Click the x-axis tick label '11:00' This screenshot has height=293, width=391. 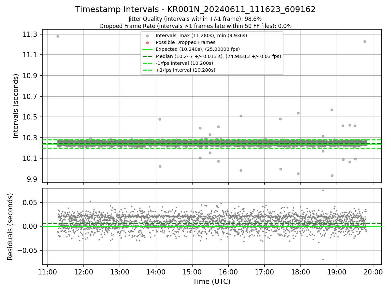[x=48, y=272]
